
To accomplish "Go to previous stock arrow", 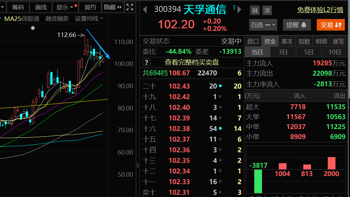I will 145,10.
